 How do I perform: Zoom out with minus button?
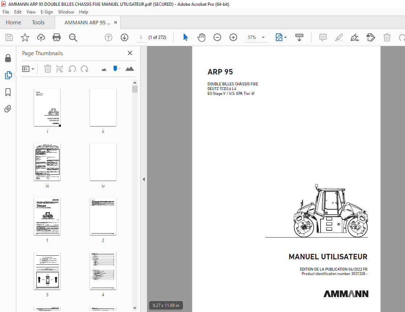coord(217,37)
